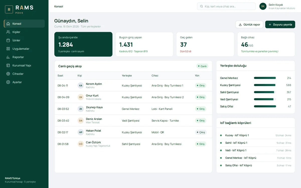Viewport: 301px width, 188px height.
Task: Click the search magnifier icon
Action: point(201,6)
